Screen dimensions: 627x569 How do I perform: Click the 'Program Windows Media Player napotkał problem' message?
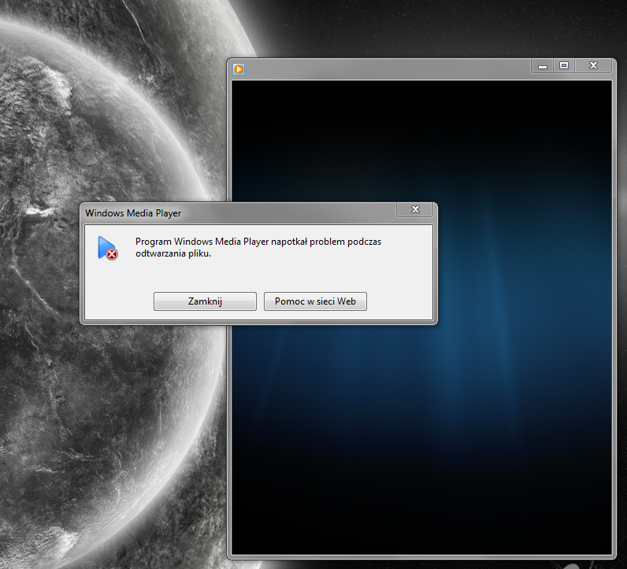[x=258, y=247]
